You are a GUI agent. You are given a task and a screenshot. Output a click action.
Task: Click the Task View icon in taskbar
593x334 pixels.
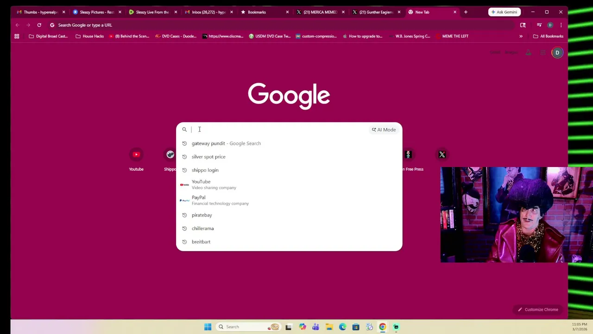[x=288, y=327]
